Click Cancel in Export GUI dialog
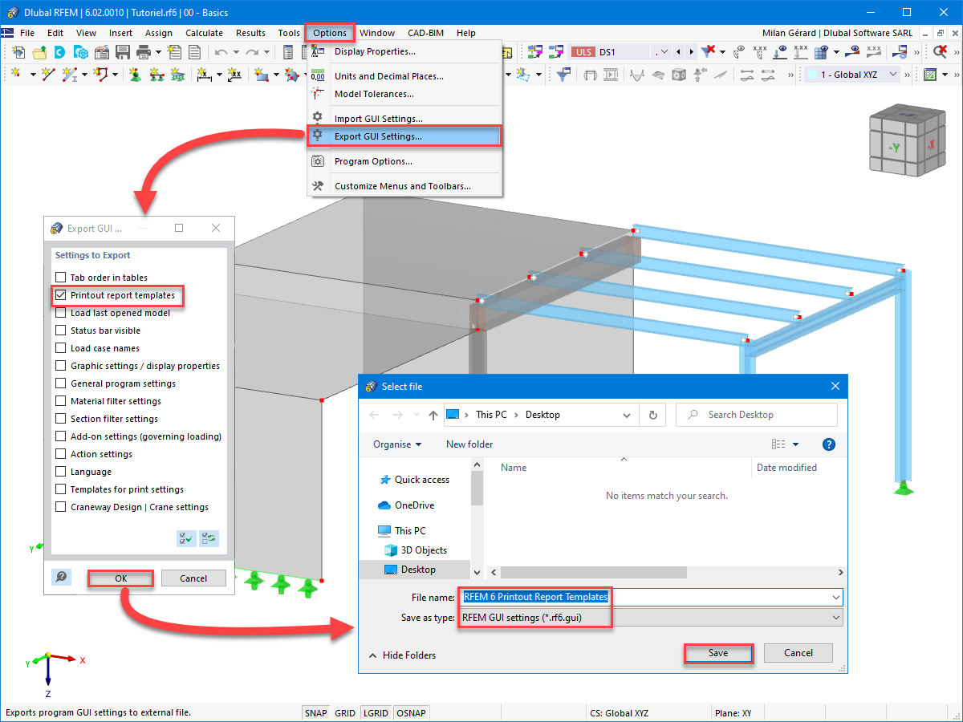 pyautogui.click(x=193, y=578)
